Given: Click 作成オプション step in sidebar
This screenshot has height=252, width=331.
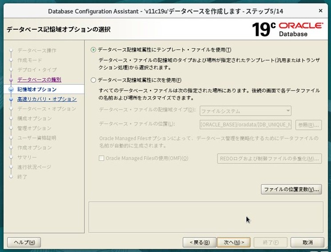Looking at the screenshot, I should (34, 147).
